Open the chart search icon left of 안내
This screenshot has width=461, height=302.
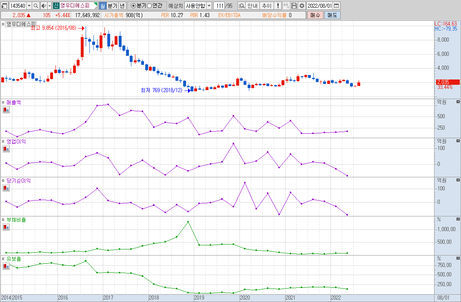point(242,6)
